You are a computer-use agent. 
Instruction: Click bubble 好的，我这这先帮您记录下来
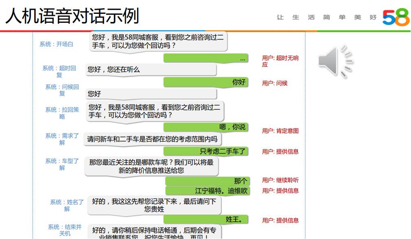click(154, 206)
